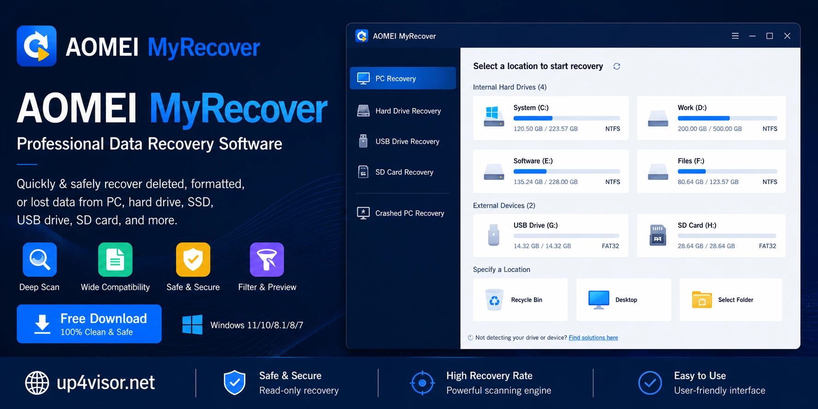Click the globe icon next to up4visor.net

click(37, 383)
